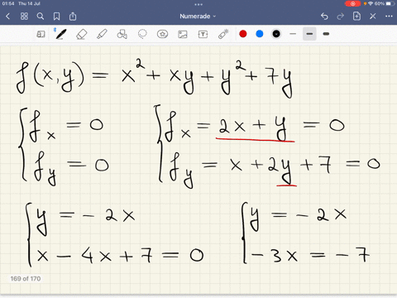Open the share/export menu
Viewport: 397px width, 298px height.
pyautogui.click(x=73, y=17)
